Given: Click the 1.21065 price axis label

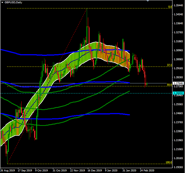Looking at the screenshot, I should (178, 149).
